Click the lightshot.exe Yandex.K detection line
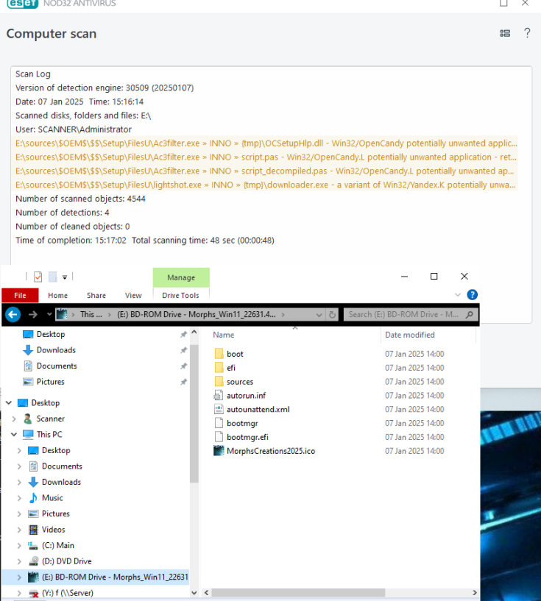541x601 pixels. [265, 185]
